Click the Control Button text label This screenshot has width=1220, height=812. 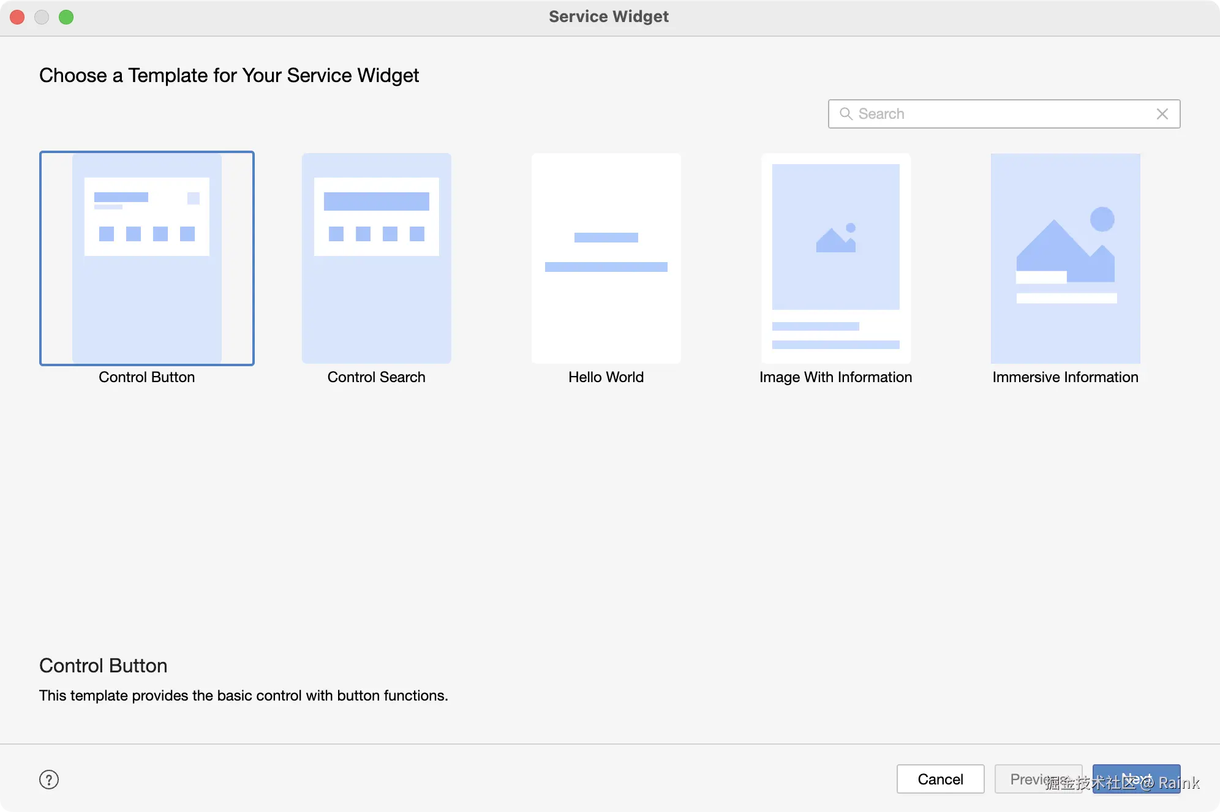147,377
